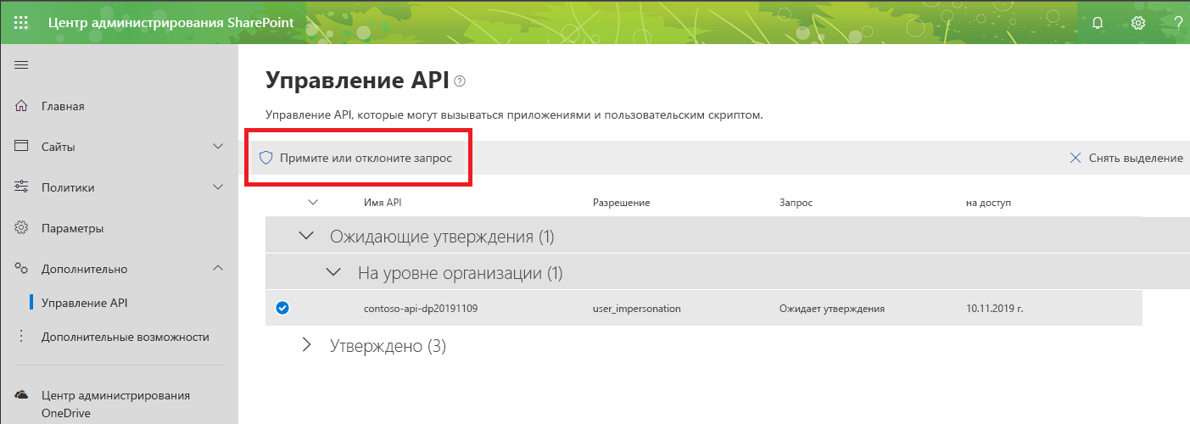Image resolution: width=1190 pixels, height=424 pixels.
Task: Click the Центр администрирования SharePoint title
Action: point(171,23)
